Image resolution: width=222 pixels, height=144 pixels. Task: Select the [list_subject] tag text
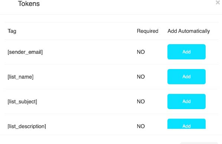[22, 102]
